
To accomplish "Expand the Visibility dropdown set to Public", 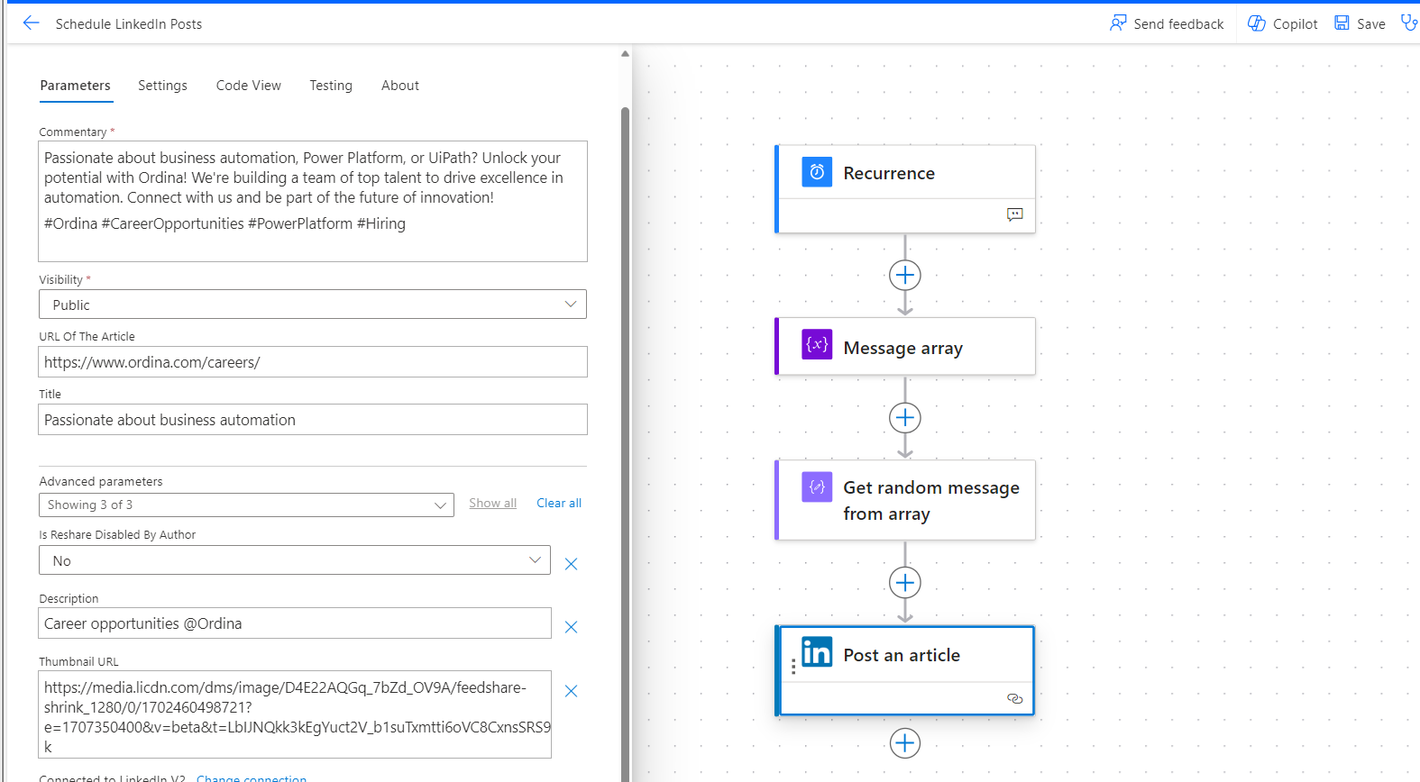I will tap(313, 305).
